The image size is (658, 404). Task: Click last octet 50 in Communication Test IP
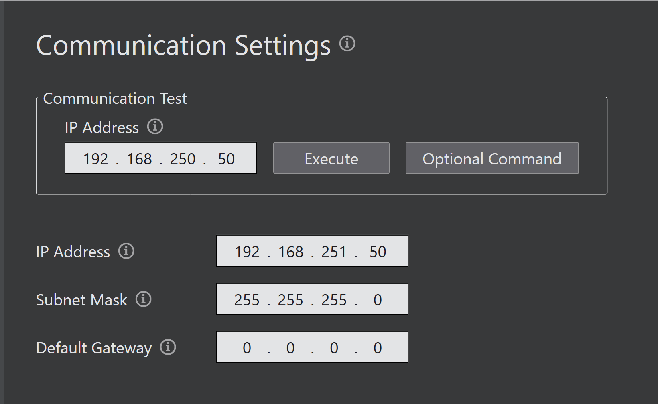point(226,159)
